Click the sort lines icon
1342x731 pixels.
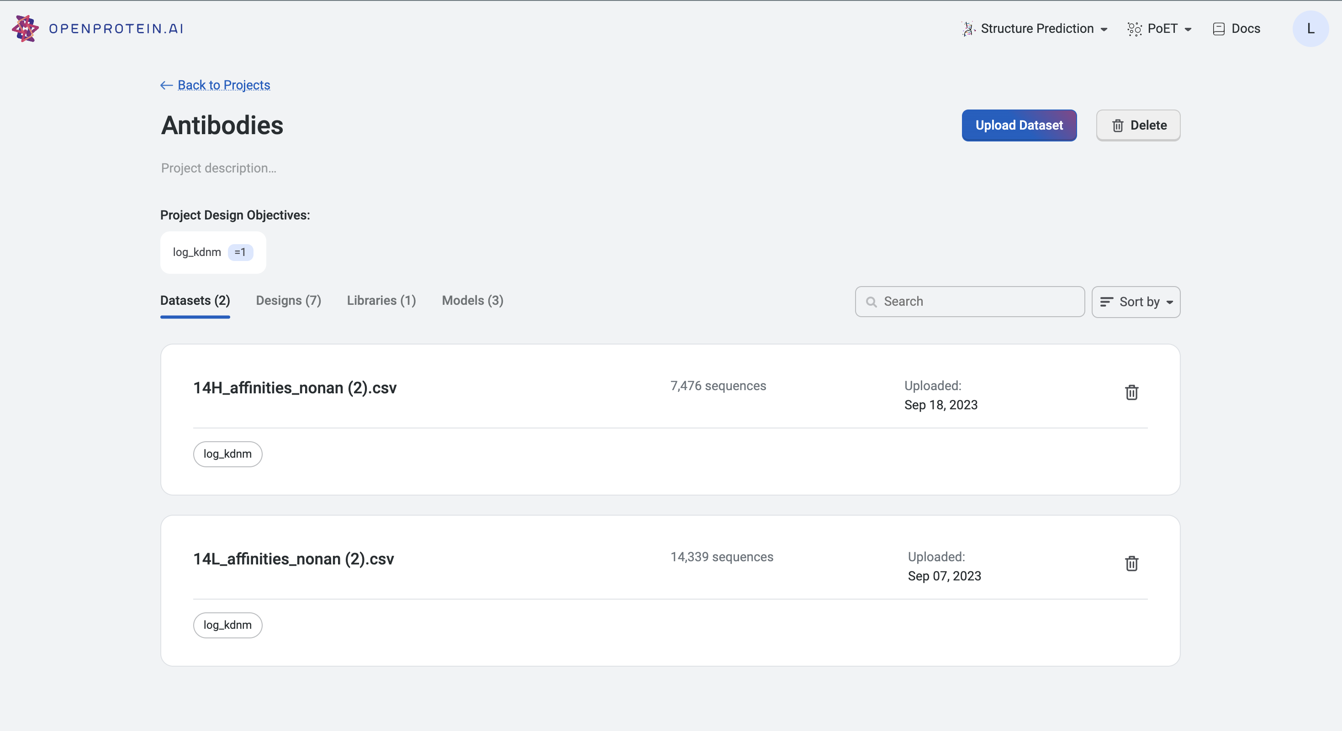pos(1106,302)
